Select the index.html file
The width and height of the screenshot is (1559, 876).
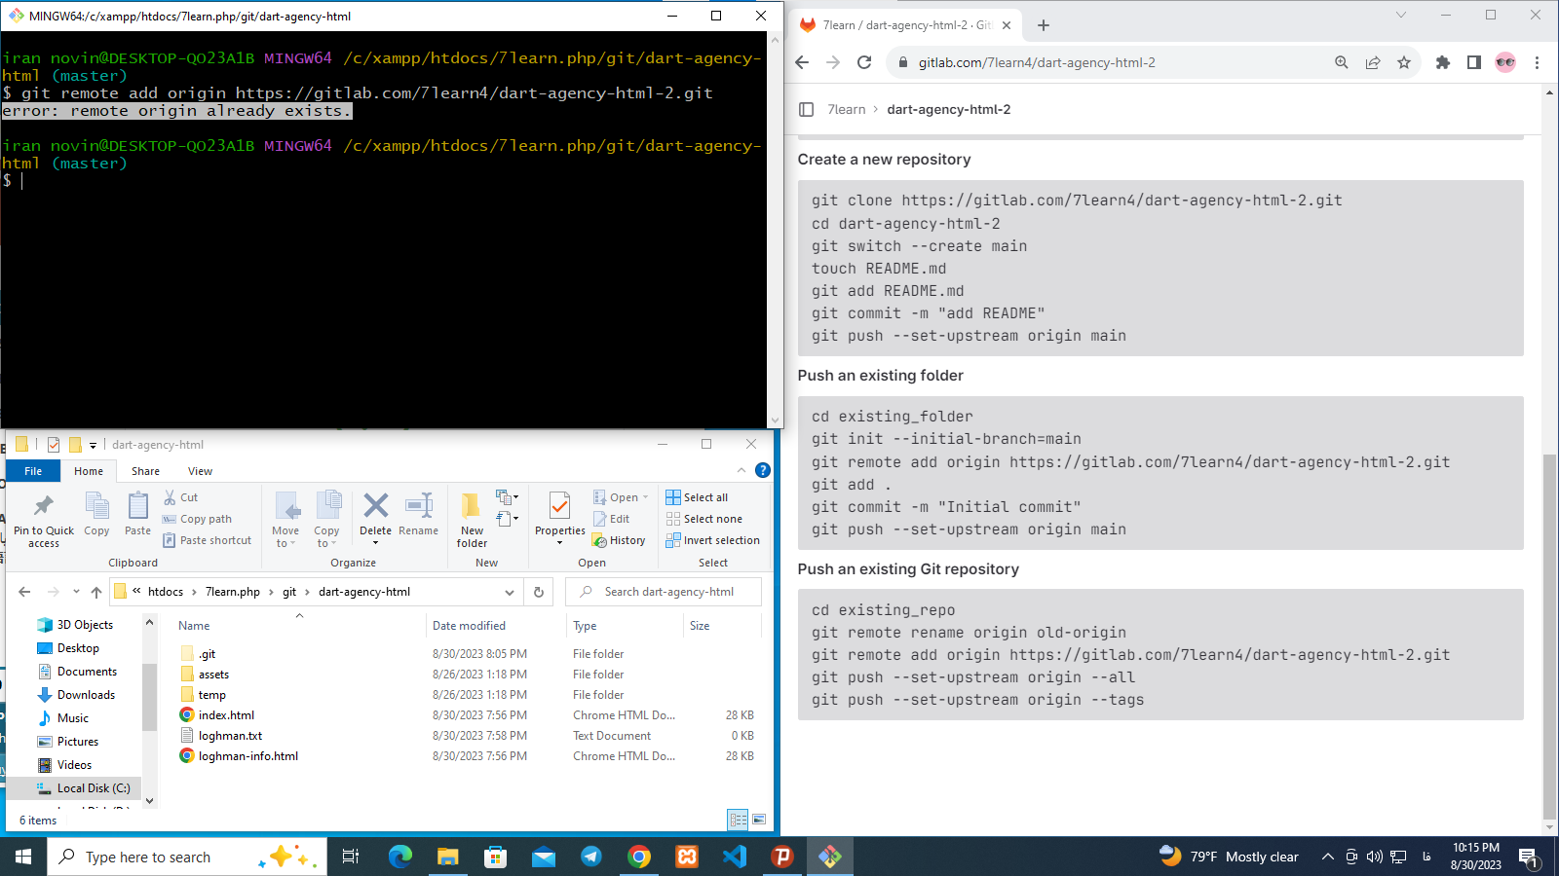[x=226, y=715]
